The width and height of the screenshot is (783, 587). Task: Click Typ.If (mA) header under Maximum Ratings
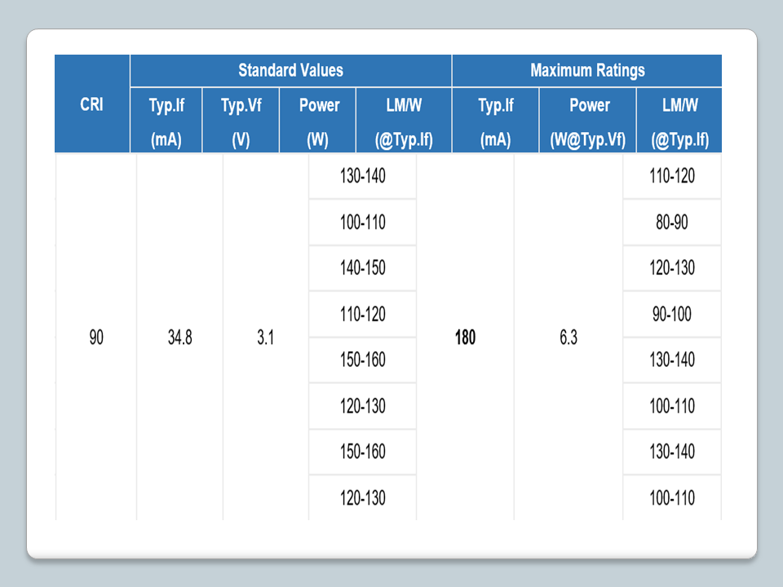(x=495, y=121)
